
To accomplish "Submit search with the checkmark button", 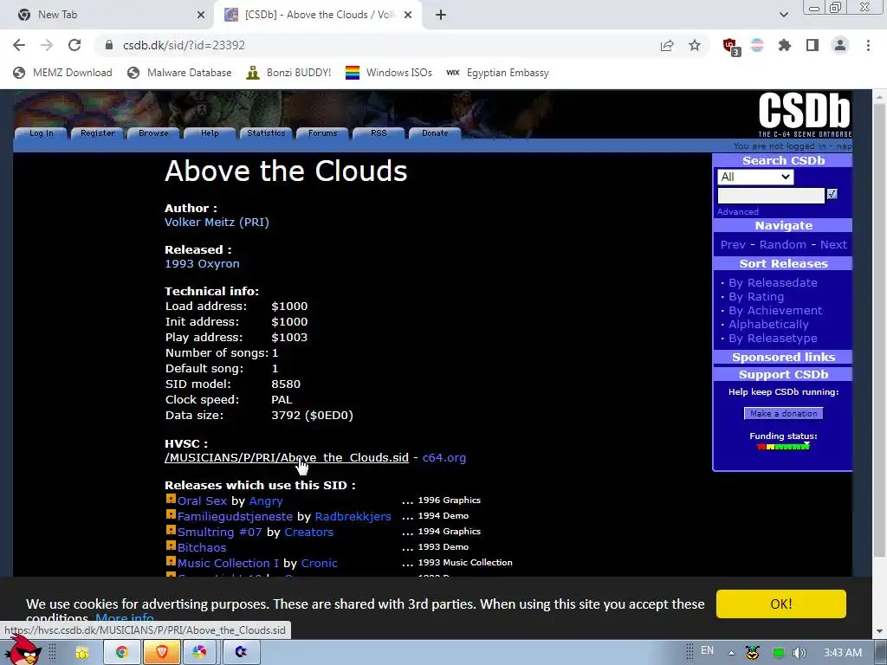I will pos(832,194).
